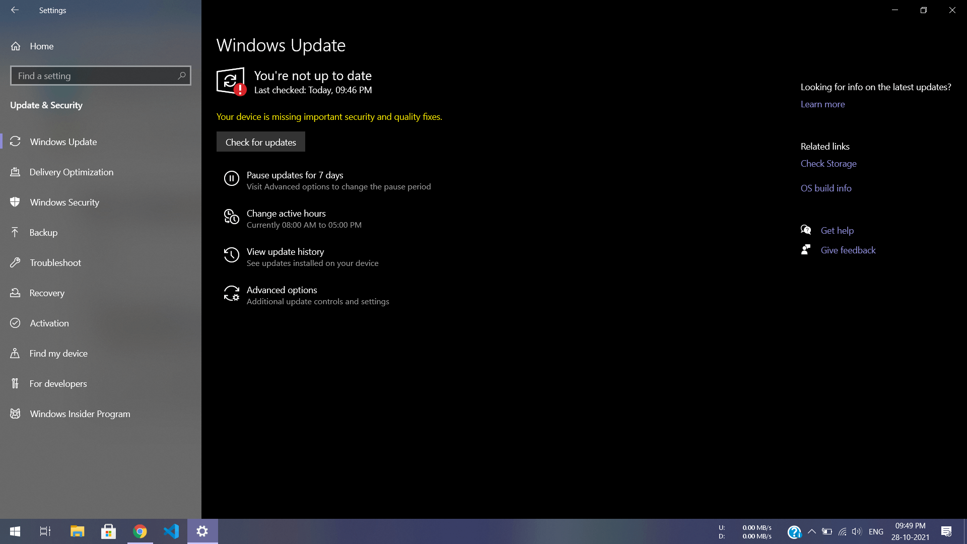This screenshot has height=544, width=967.
Task: Click the Activation checkmark icon
Action: [x=15, y=323]
